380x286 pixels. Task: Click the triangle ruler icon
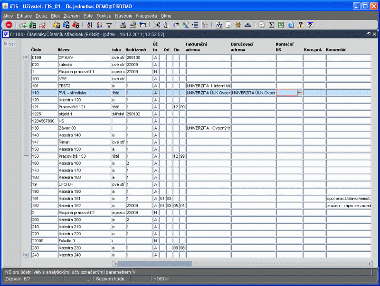247,25
